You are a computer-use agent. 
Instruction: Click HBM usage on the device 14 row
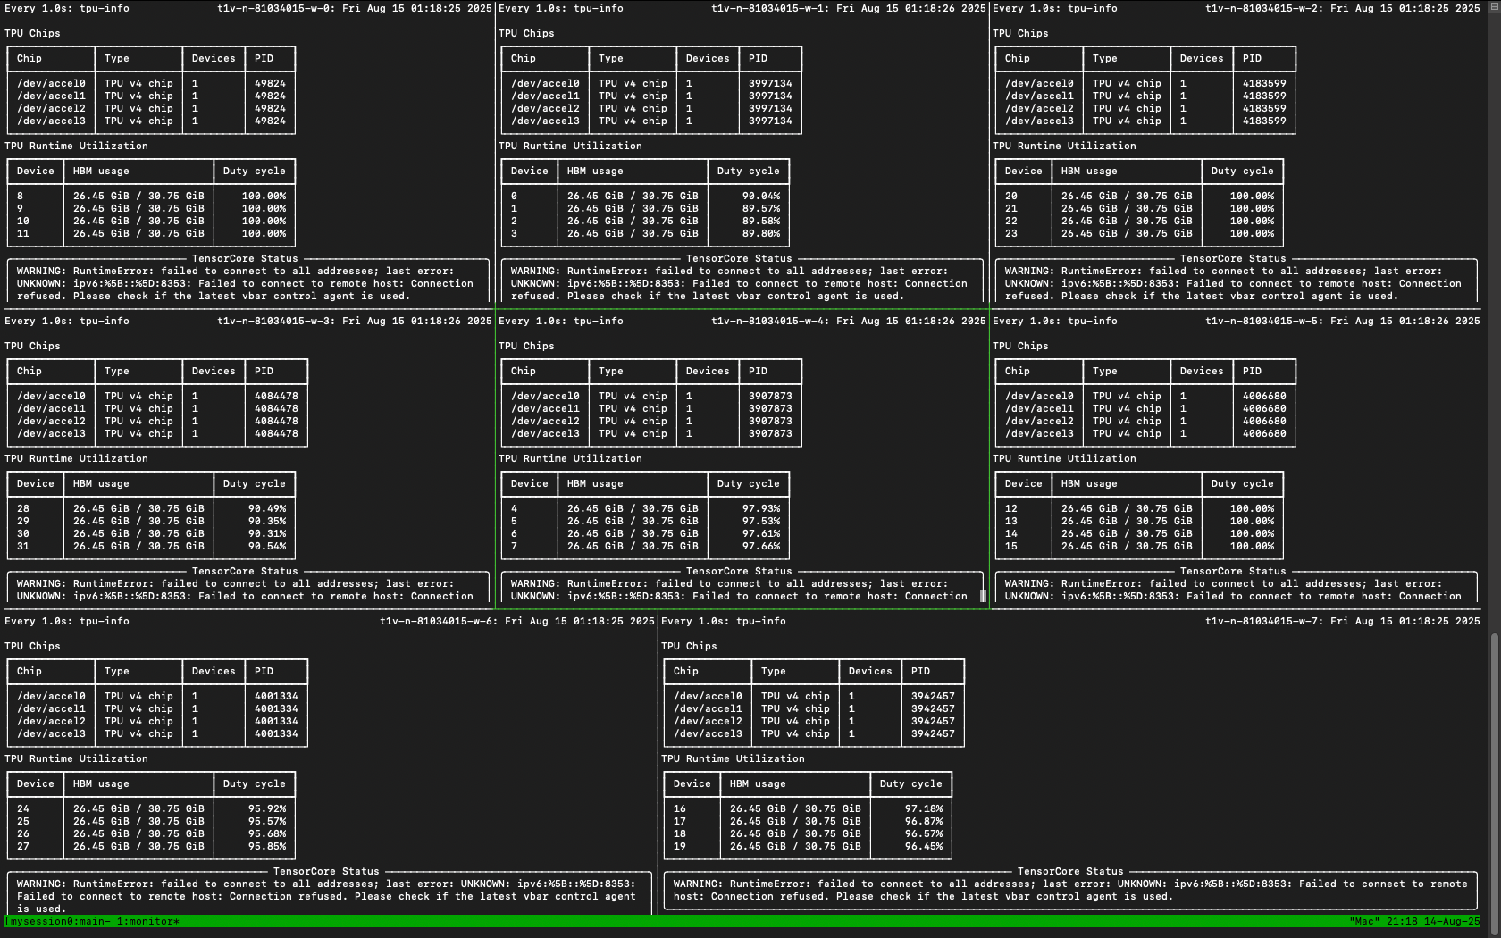click(1127, 533)
